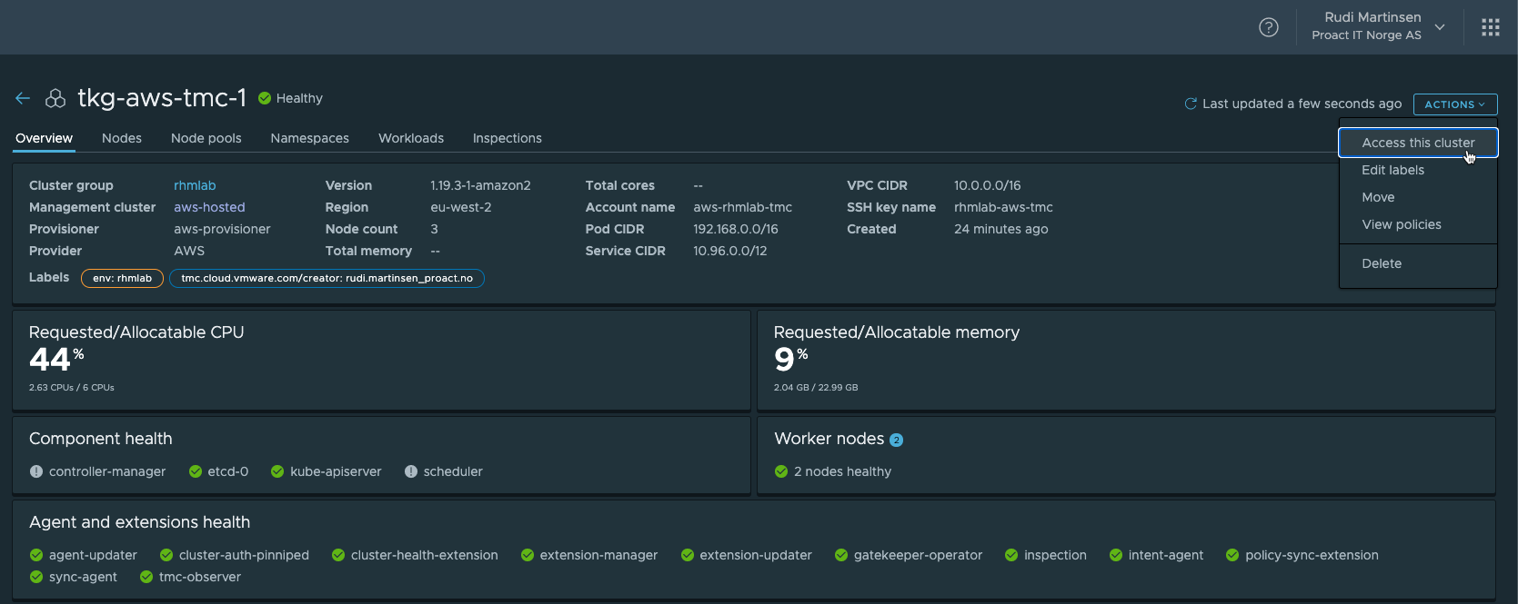Image resolution: width=1518 pixels, height=604 pixels.
Task: Click the sync-agent health check icon
Action: coord(36,577)
